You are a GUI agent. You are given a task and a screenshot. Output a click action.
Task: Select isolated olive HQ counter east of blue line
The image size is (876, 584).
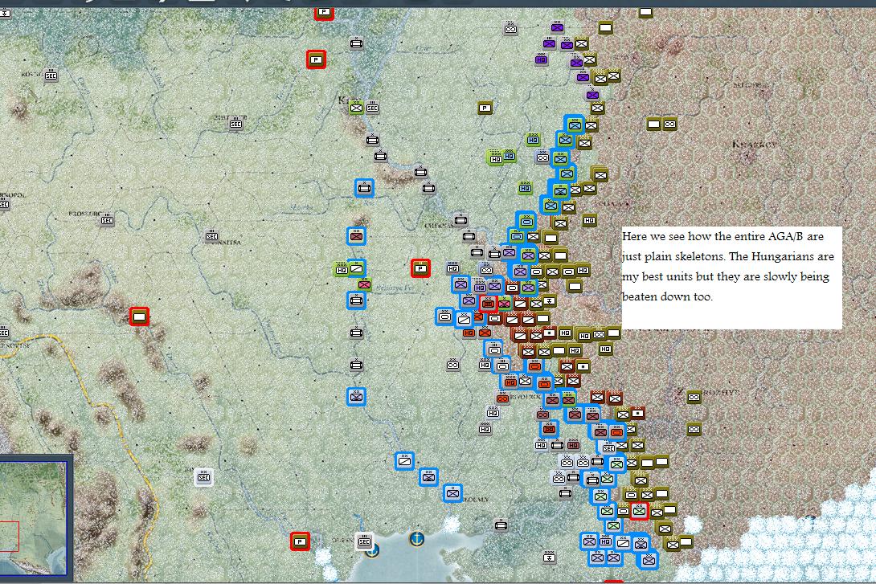[589, 221]
